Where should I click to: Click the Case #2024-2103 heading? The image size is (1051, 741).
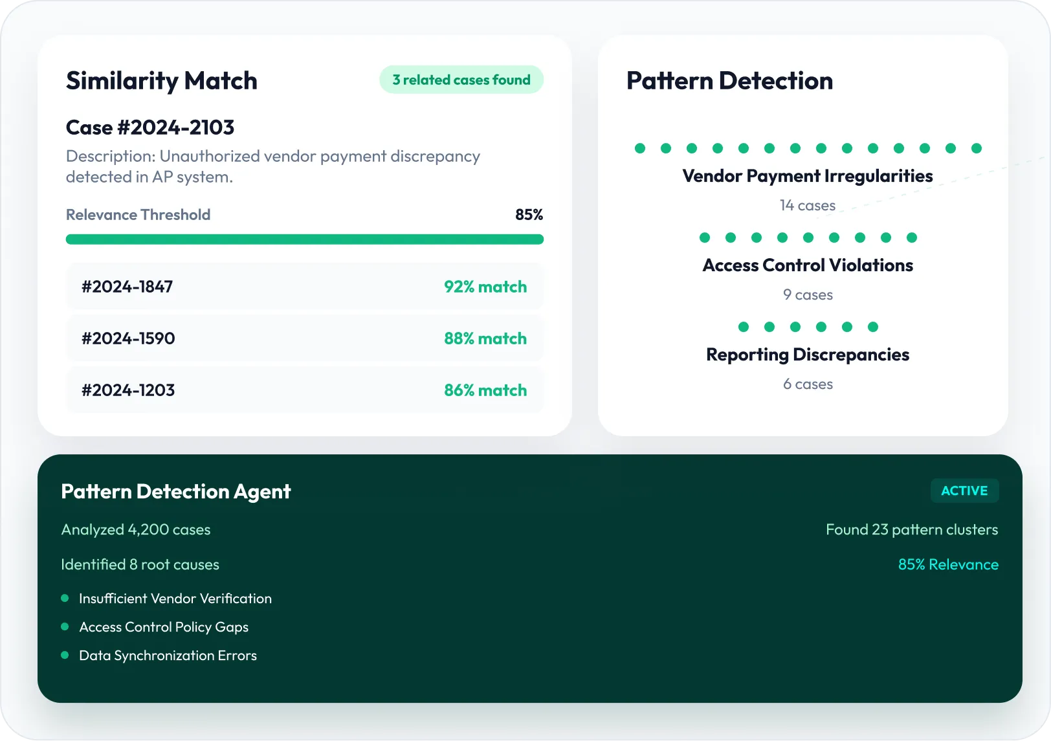[x=150, y=127]
